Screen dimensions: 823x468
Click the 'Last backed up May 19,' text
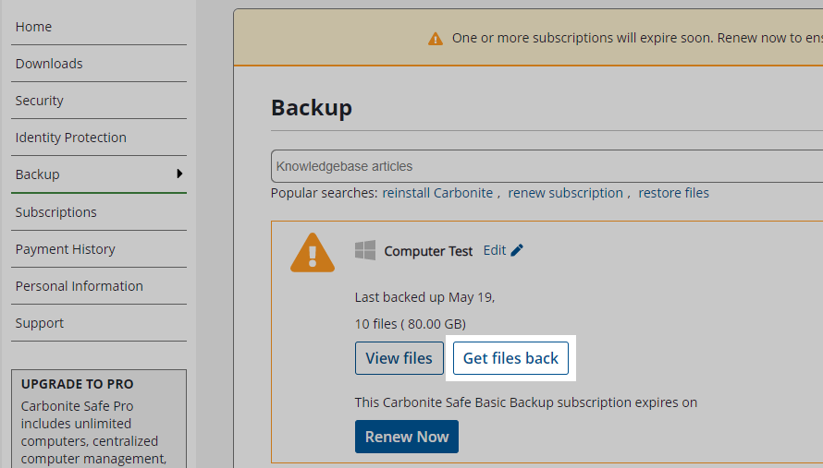pos(424,297)
